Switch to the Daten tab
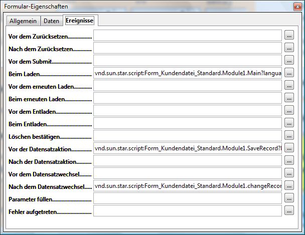The width and height of the screenshot is (305, 235). click(51, 21)
